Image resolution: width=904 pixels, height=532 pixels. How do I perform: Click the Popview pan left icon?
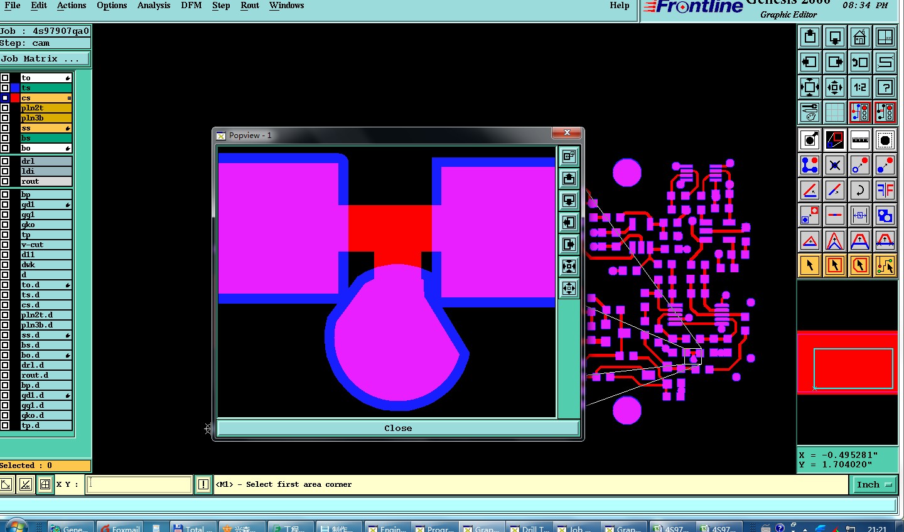click(569, 222)
